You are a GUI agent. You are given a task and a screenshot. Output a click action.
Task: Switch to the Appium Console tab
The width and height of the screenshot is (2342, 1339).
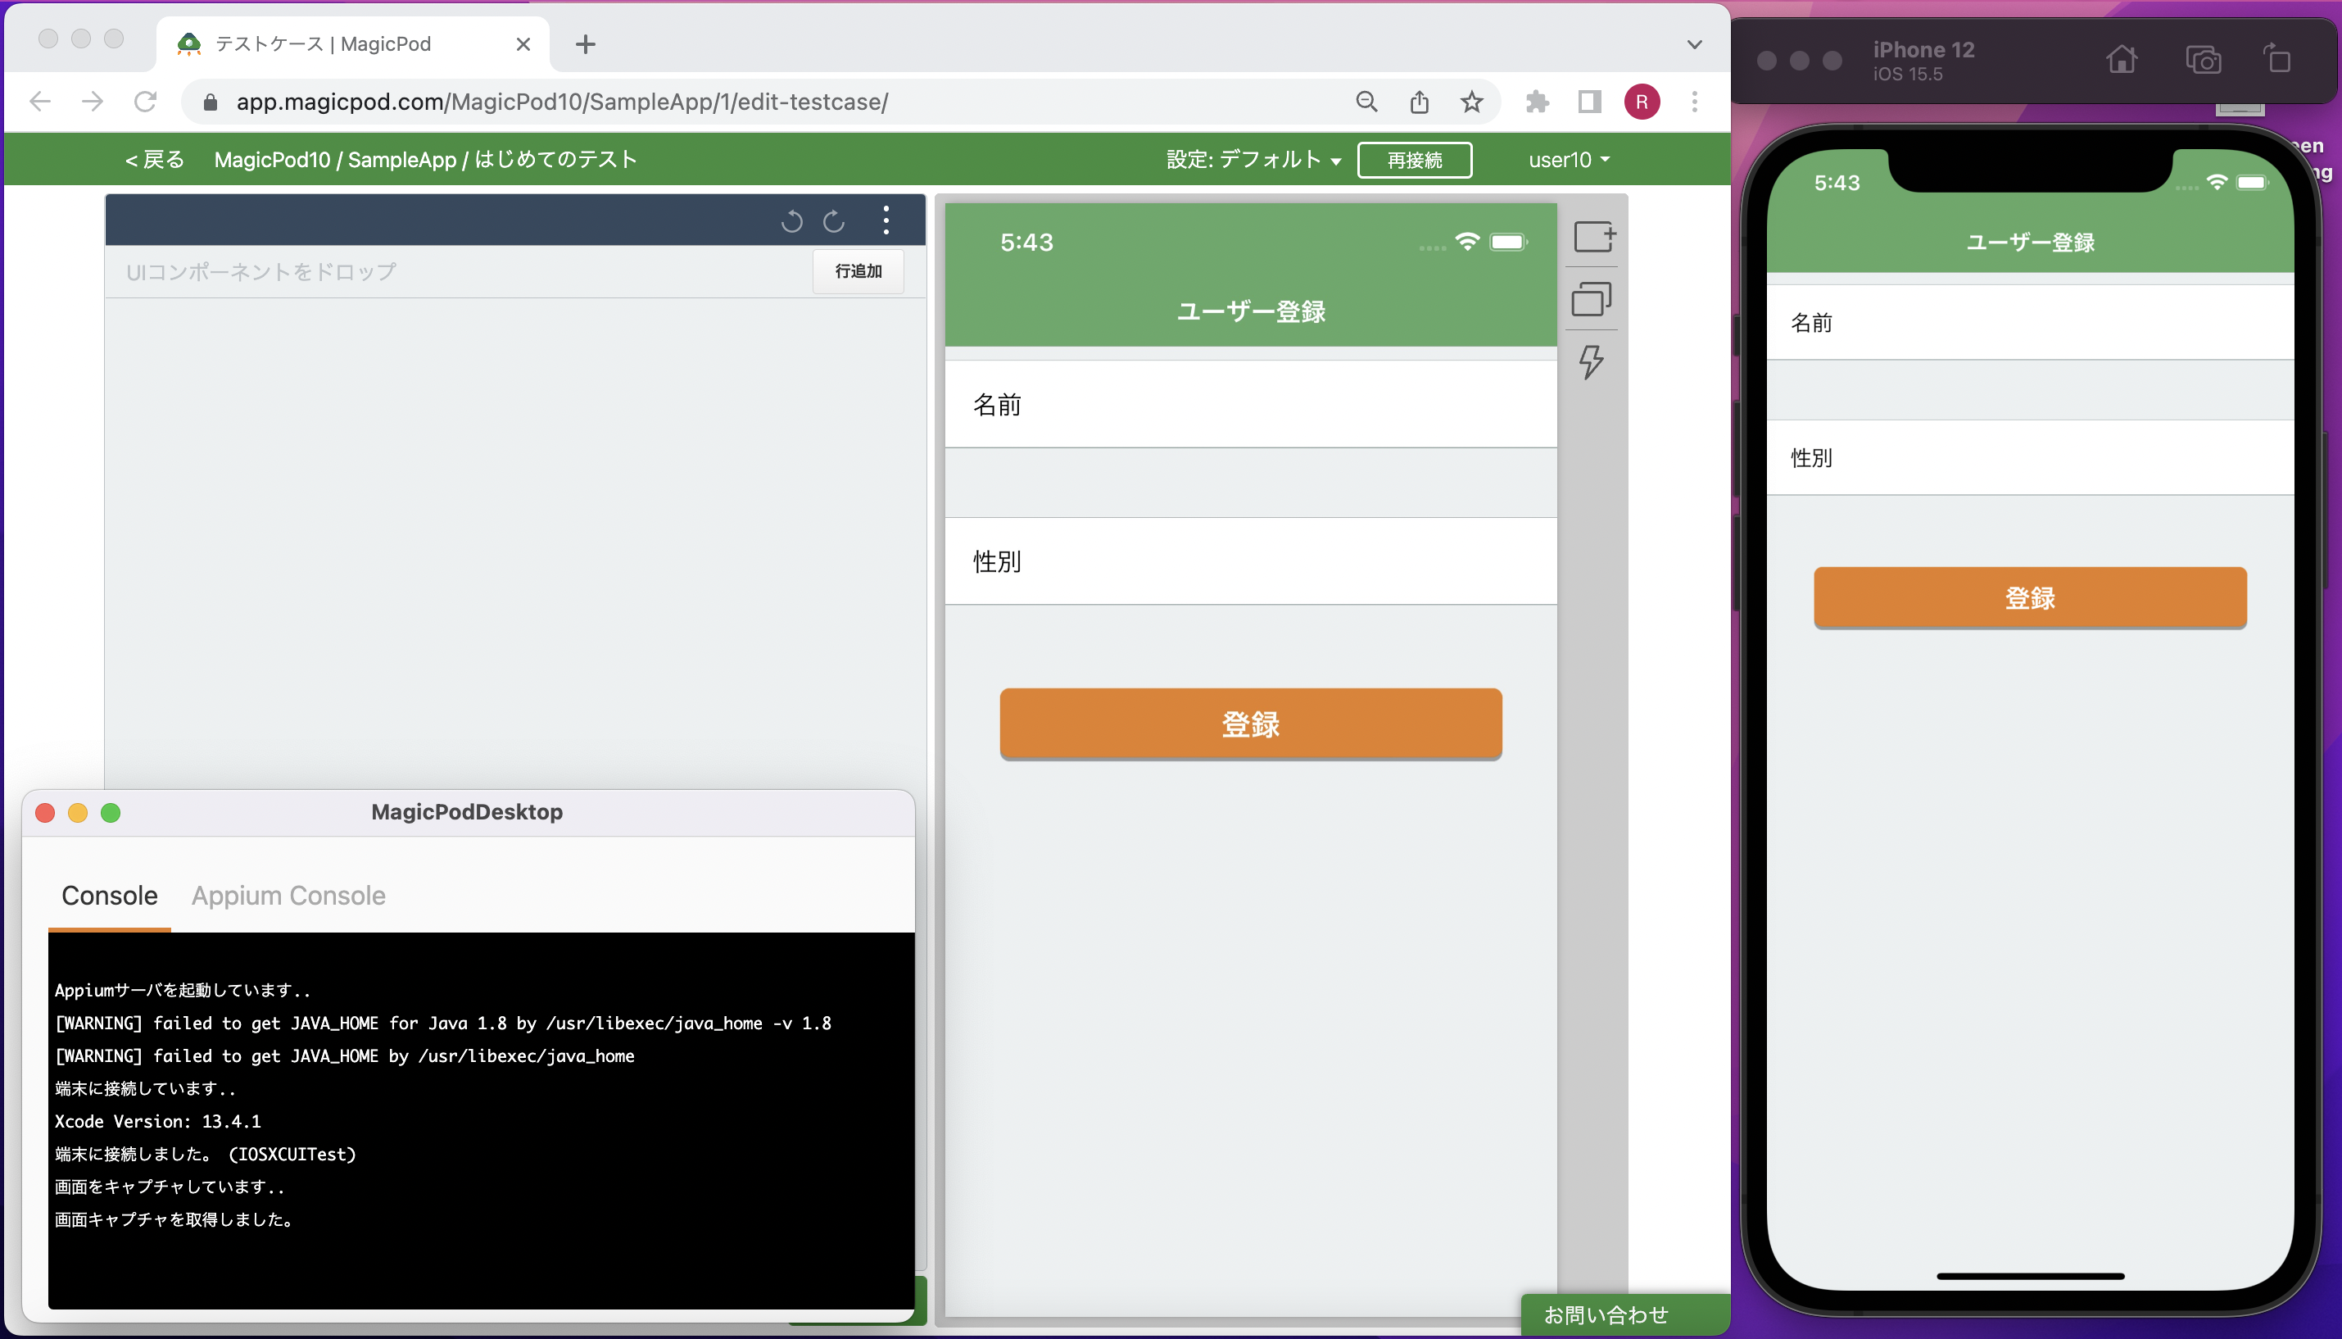pos(288,895)
